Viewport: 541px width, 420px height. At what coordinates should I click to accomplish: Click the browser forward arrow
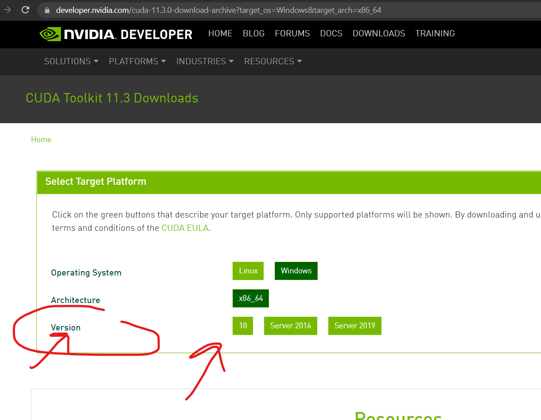point(7,10)
